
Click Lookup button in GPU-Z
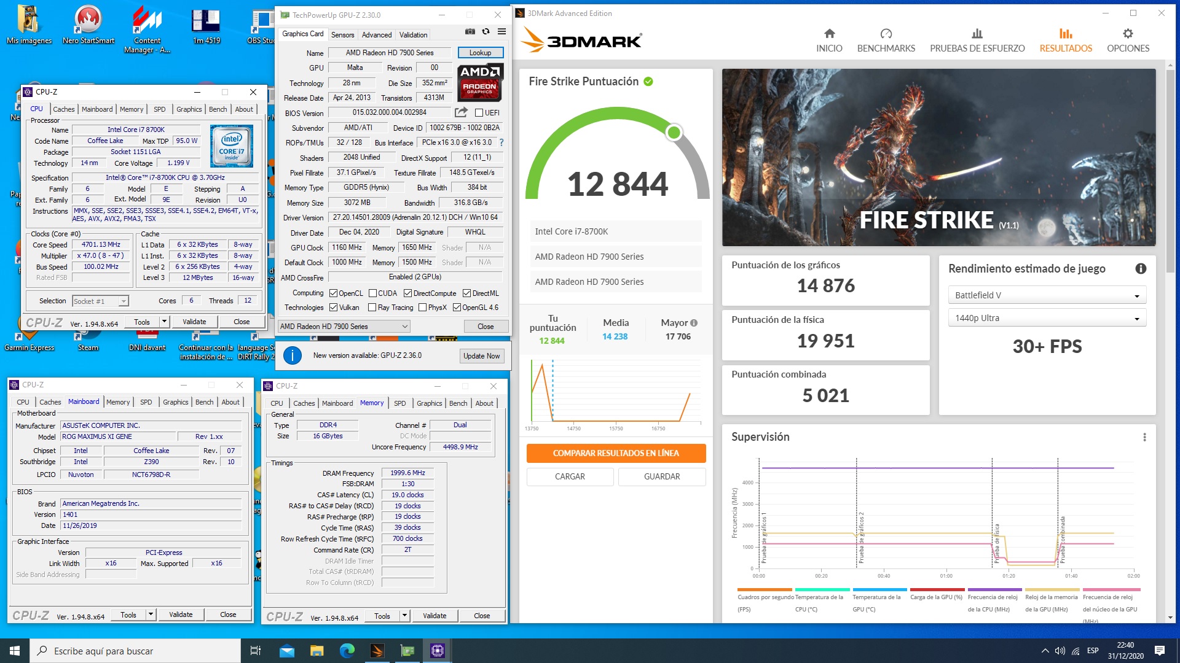pyautogui.click(x=480, y=53)
